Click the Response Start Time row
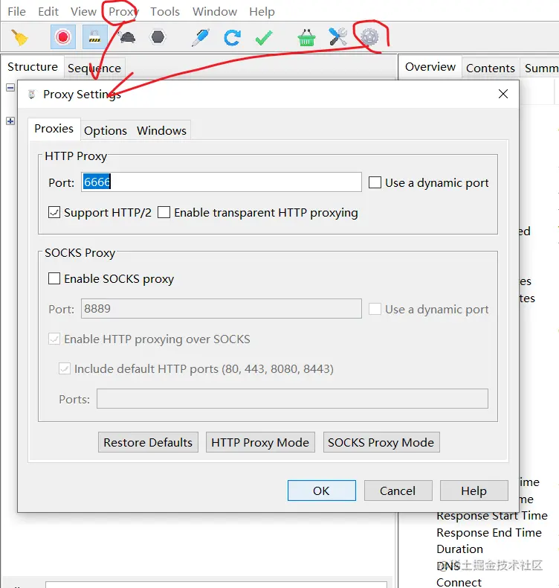The image size is (559, 588). (x=492, y=516)
